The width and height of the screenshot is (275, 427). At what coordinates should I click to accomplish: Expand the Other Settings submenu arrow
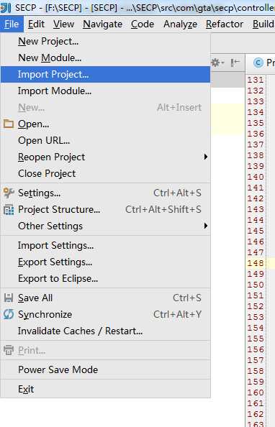206,226
